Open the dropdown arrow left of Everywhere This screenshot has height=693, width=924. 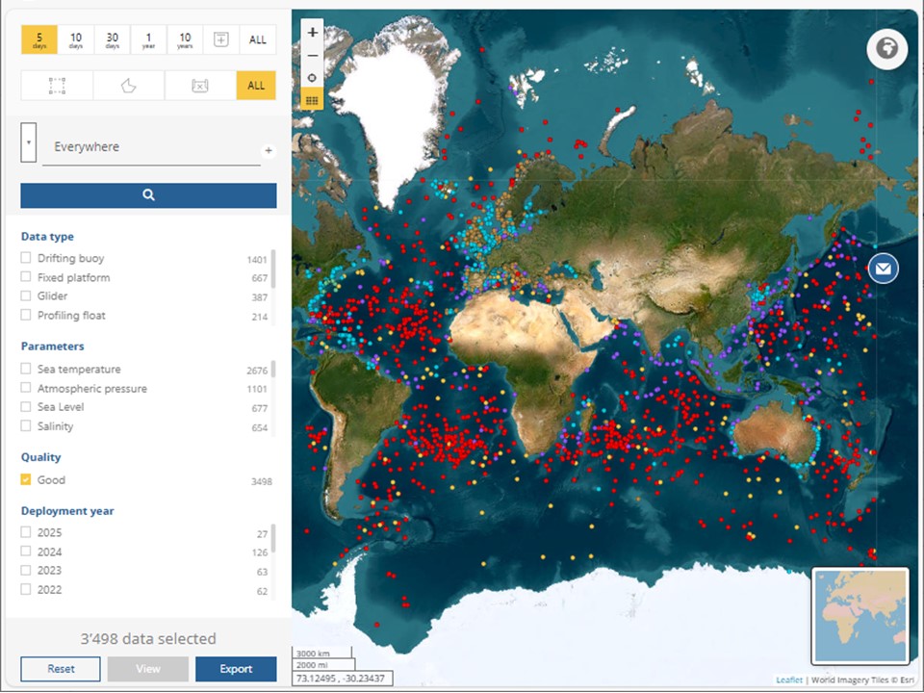click(28, 142)
